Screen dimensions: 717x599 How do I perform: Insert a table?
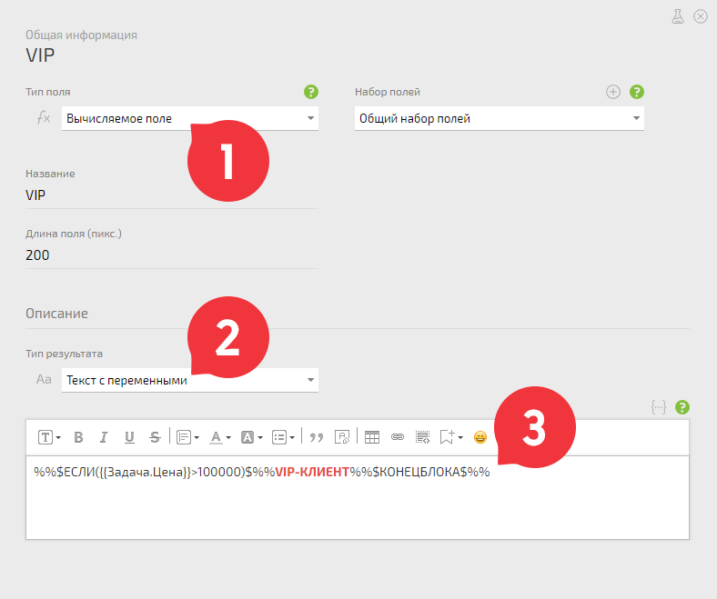tap(372, 437)
